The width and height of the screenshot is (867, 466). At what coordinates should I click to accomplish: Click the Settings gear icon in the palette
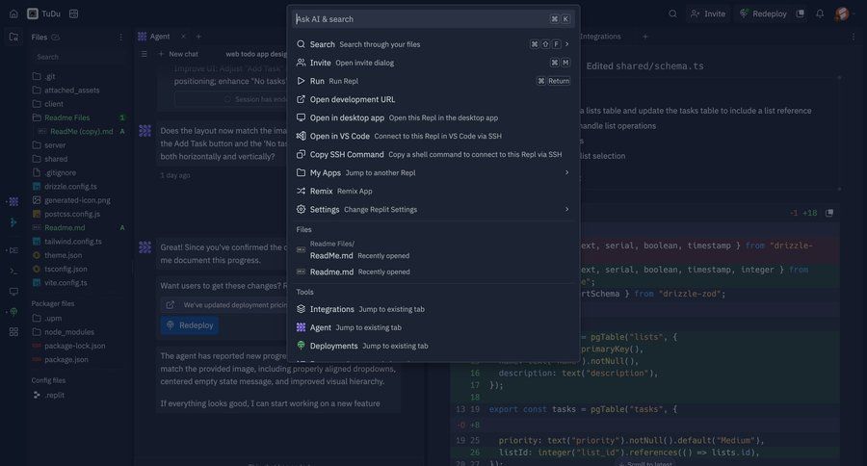pyautogui.click(x=301, y=209)
